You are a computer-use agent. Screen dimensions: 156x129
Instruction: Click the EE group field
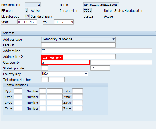pyautogui.click(x=26, y=10)
